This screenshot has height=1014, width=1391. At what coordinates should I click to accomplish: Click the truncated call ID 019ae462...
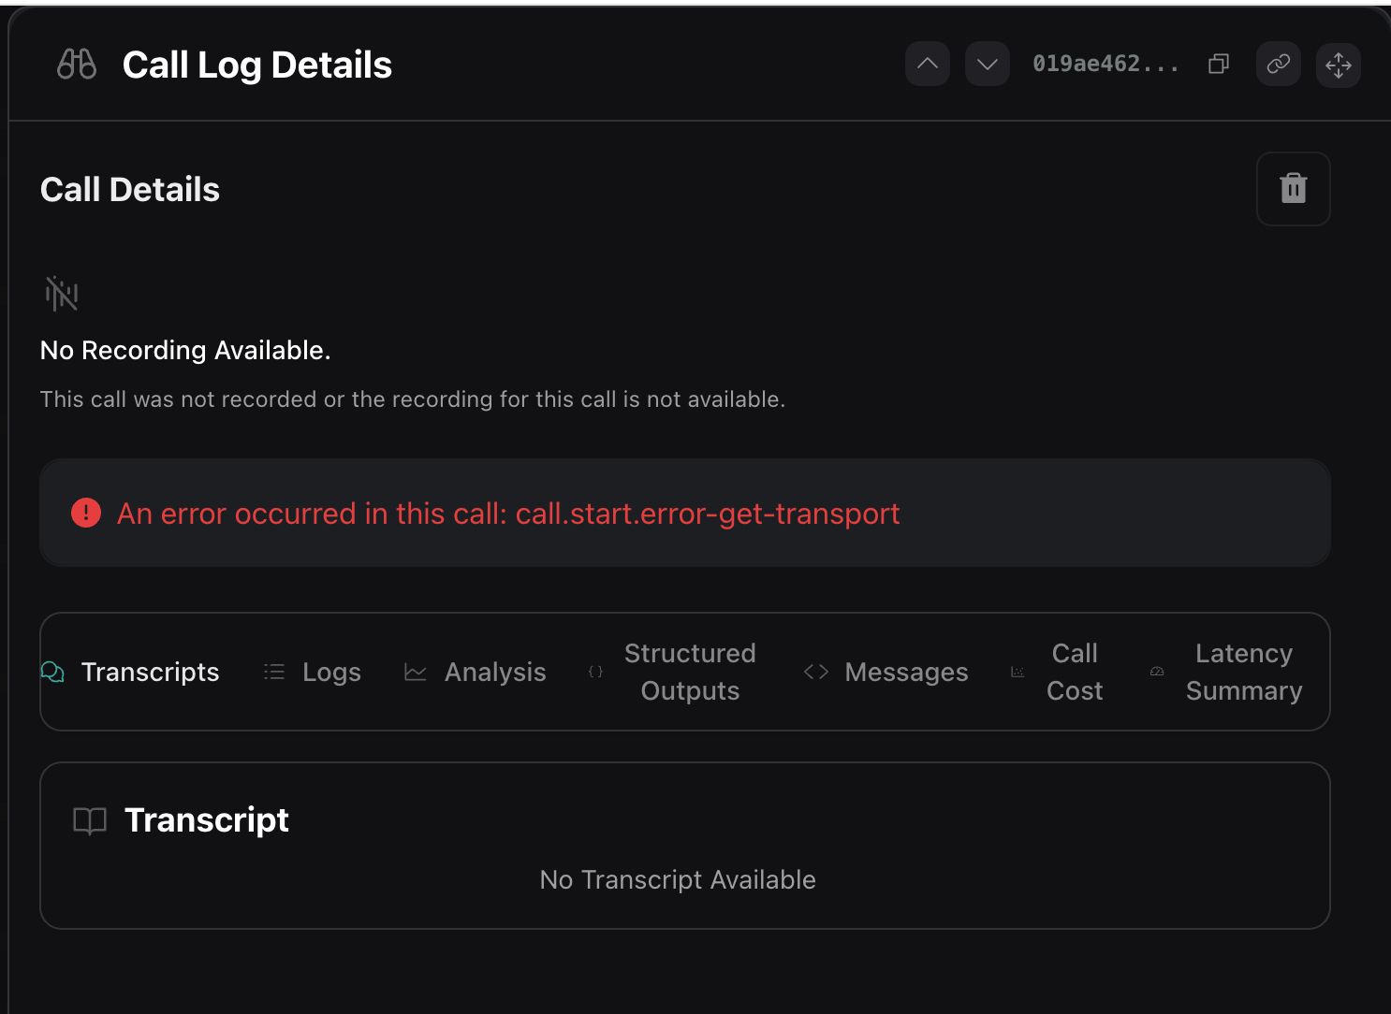[x=1105, y=65]
